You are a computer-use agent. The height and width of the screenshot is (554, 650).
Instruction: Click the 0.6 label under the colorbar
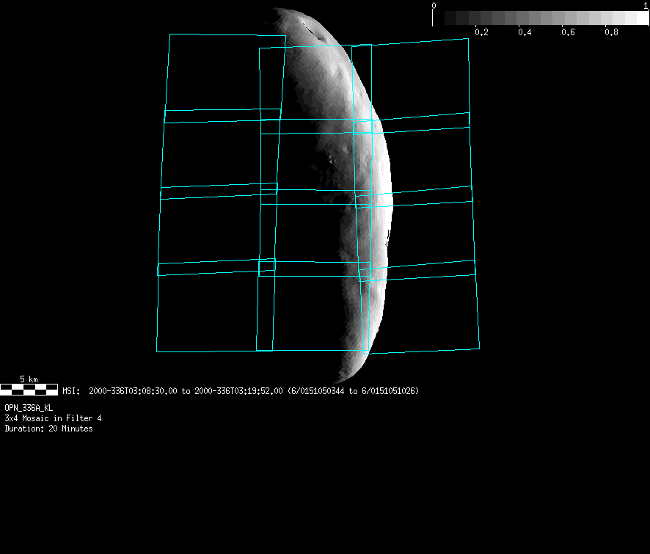click(x=568, y=33)
